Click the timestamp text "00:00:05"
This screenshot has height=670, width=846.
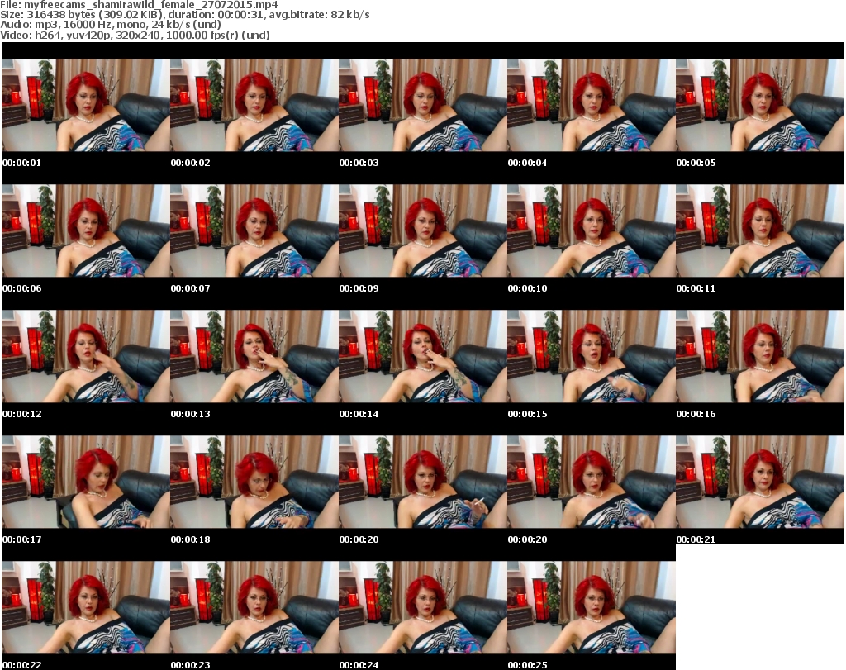pyautogui.click(x=696, y=163)
